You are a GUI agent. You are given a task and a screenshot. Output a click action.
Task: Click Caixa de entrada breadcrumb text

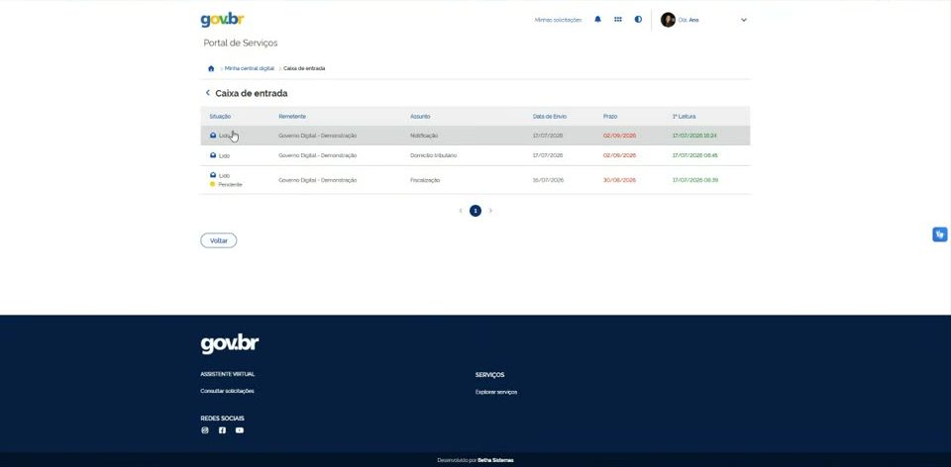coord(304,68)
